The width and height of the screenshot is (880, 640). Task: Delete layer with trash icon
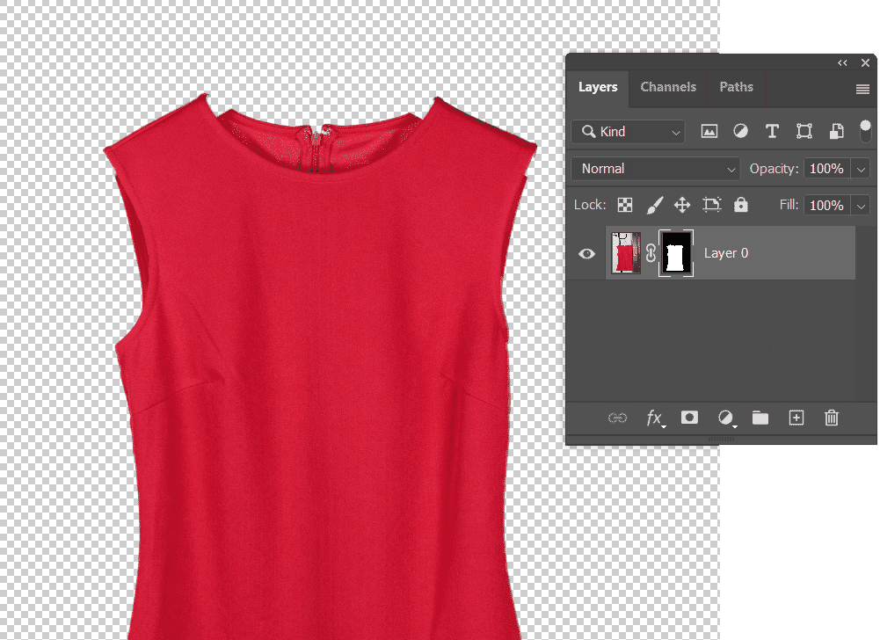coord(832,418)
